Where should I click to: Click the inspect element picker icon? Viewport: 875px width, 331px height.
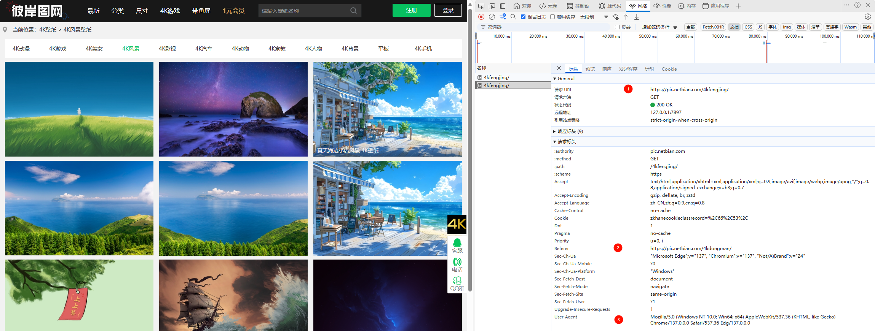tap(481, 6)
